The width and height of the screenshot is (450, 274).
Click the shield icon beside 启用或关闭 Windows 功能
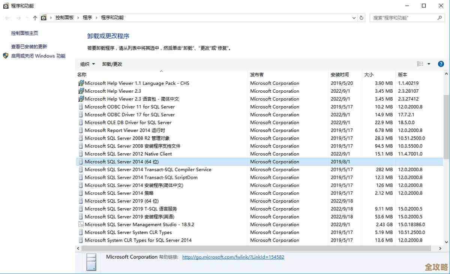(5, 56)
